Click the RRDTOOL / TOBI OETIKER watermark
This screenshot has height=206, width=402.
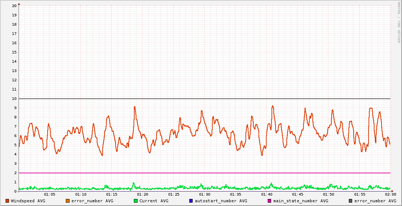(x=399, y=22)
